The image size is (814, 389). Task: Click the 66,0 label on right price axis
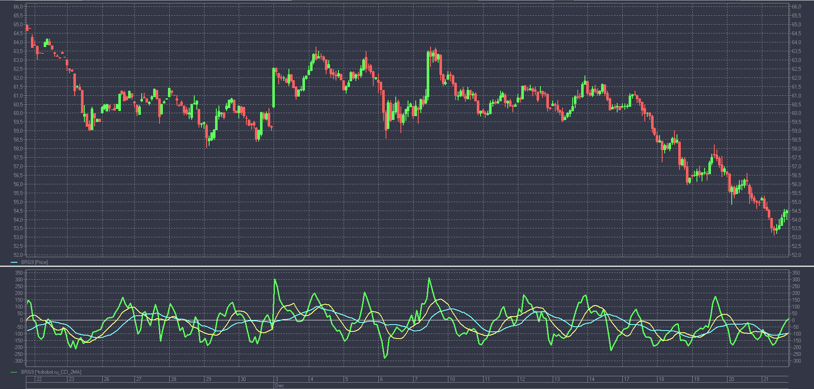[x=796, y=7]
